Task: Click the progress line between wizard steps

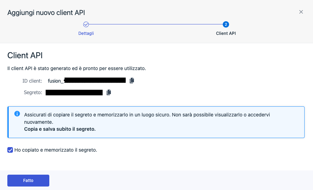Action: (156, 24)
